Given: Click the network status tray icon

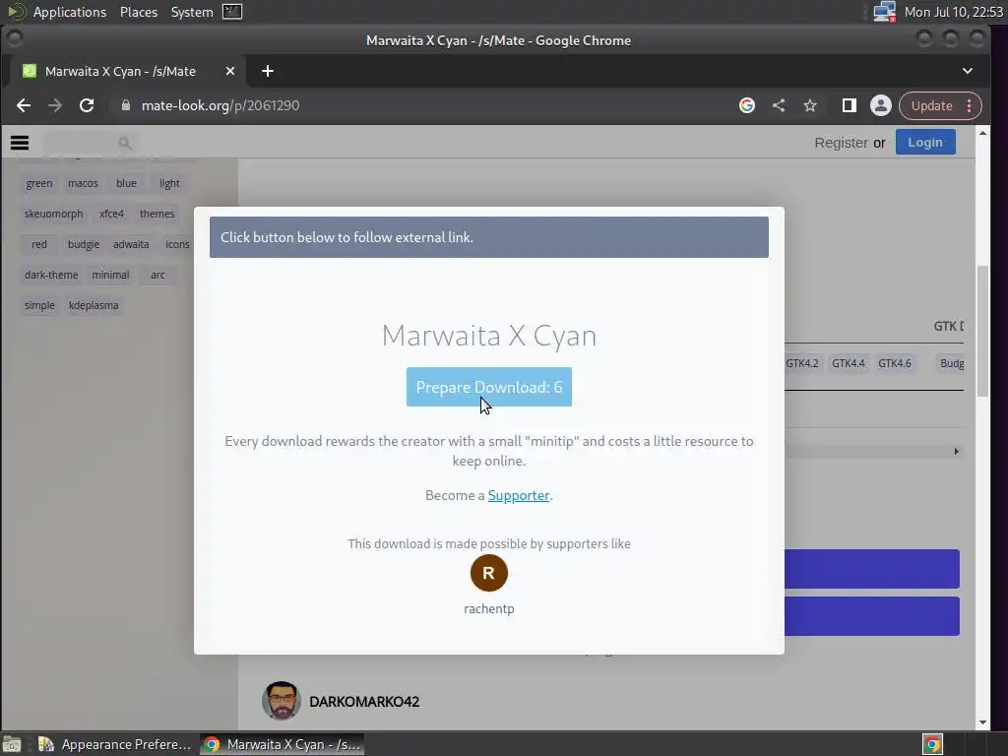Looking at the screenshot, I should 885,12.
